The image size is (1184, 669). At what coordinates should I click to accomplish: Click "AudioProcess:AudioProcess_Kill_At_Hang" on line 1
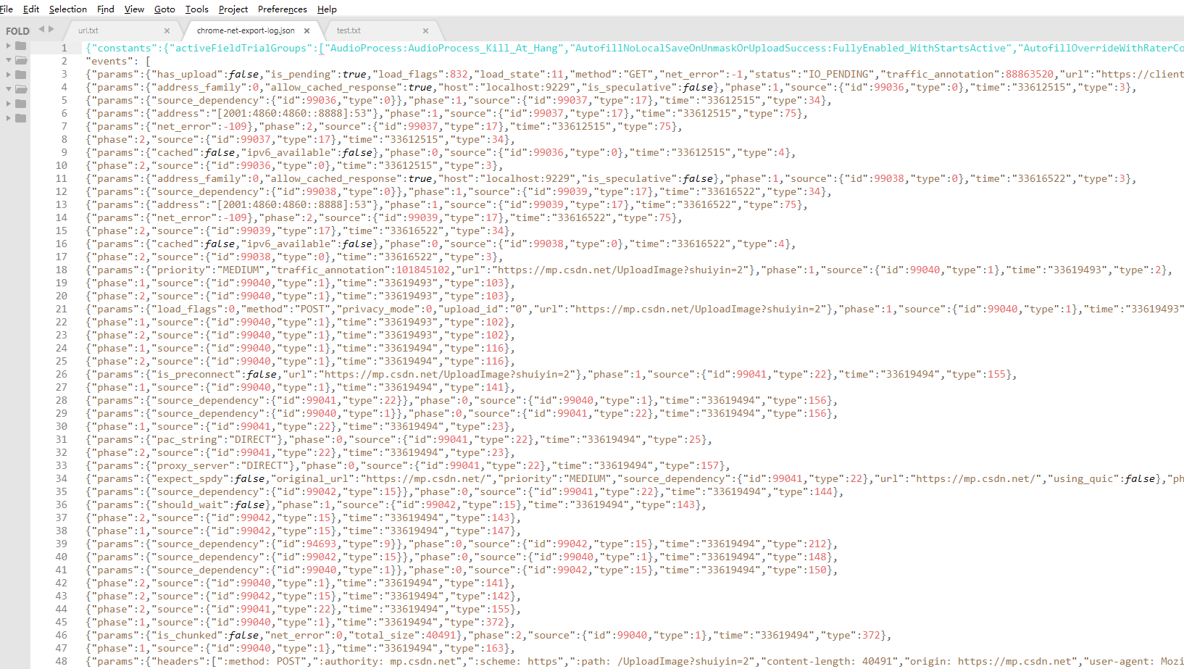[x=444, y=48]
